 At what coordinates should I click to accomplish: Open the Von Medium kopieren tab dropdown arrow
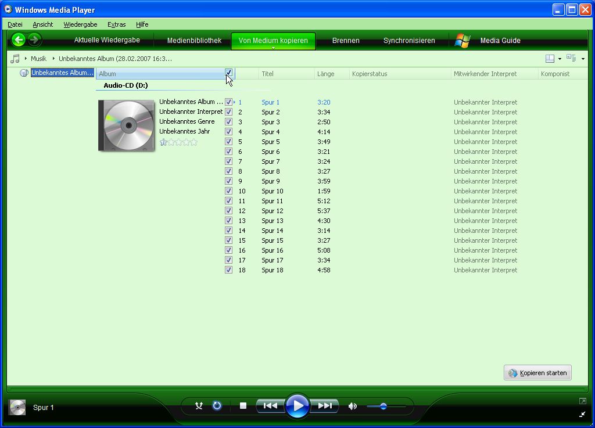click(273, 48)
